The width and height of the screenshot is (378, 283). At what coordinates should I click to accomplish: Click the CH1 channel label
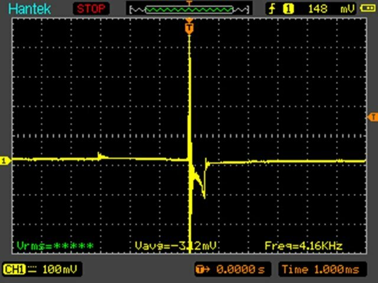(14, 269)
